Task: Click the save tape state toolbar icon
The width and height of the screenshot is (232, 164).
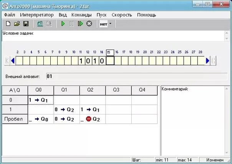Action: (x=49, y=24)
